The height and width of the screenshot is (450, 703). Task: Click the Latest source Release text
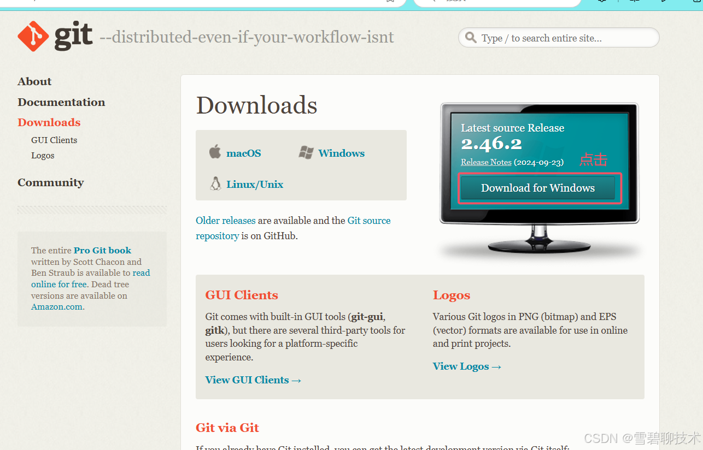513,128
